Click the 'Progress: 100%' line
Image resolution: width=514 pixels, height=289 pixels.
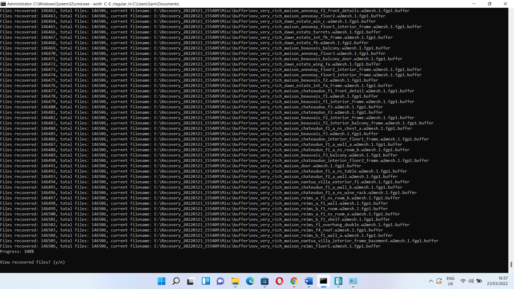click(17, 252)
